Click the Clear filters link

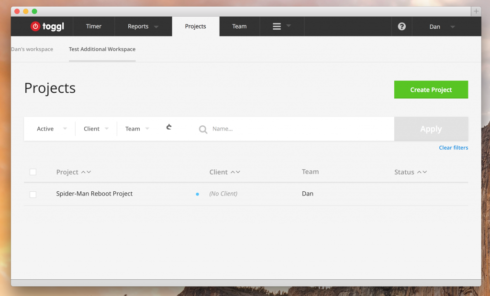tap(453, 148)
